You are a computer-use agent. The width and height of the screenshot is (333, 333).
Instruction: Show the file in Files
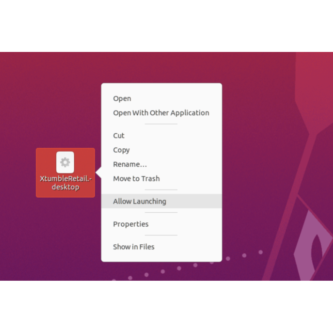[134, 247]
